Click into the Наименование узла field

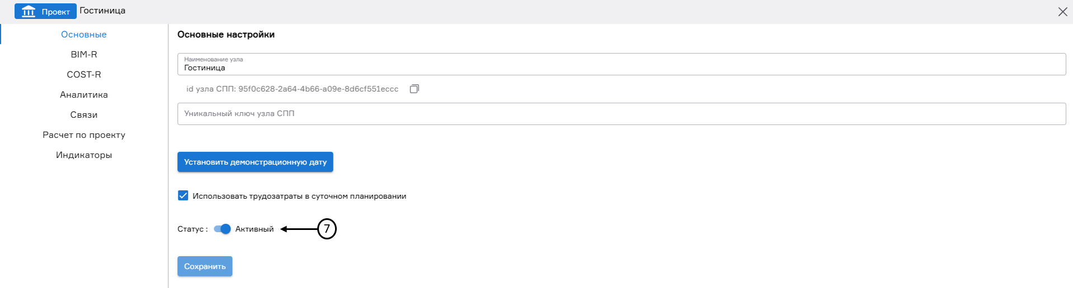point(621,68)
